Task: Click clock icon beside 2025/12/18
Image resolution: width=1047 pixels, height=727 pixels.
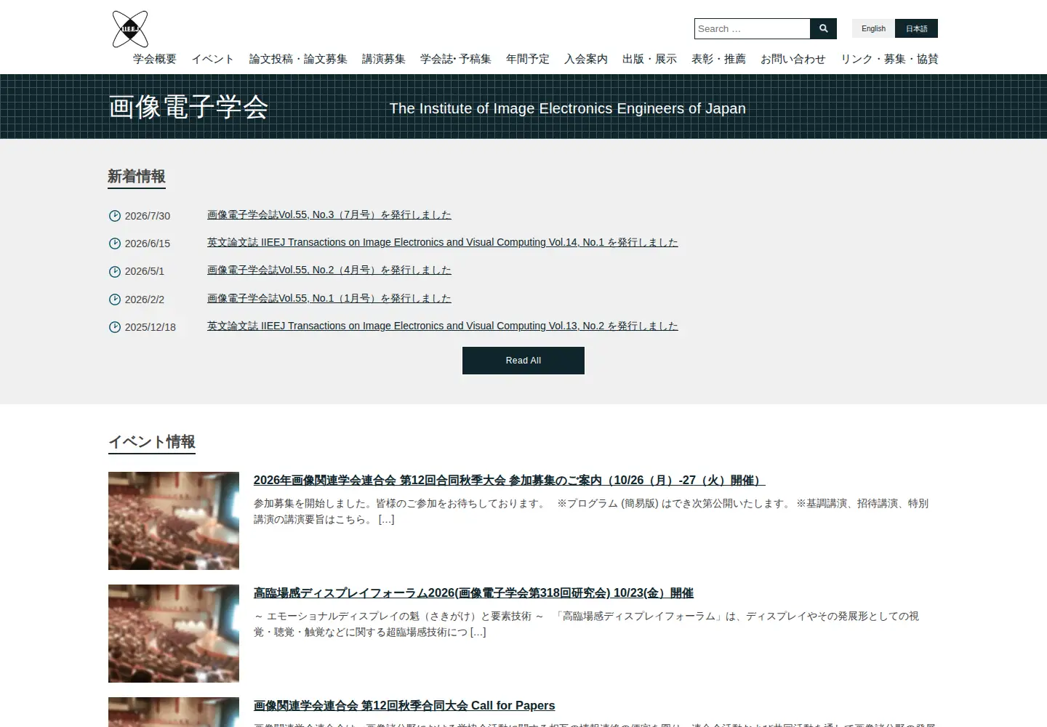Action: pos(115,327)
